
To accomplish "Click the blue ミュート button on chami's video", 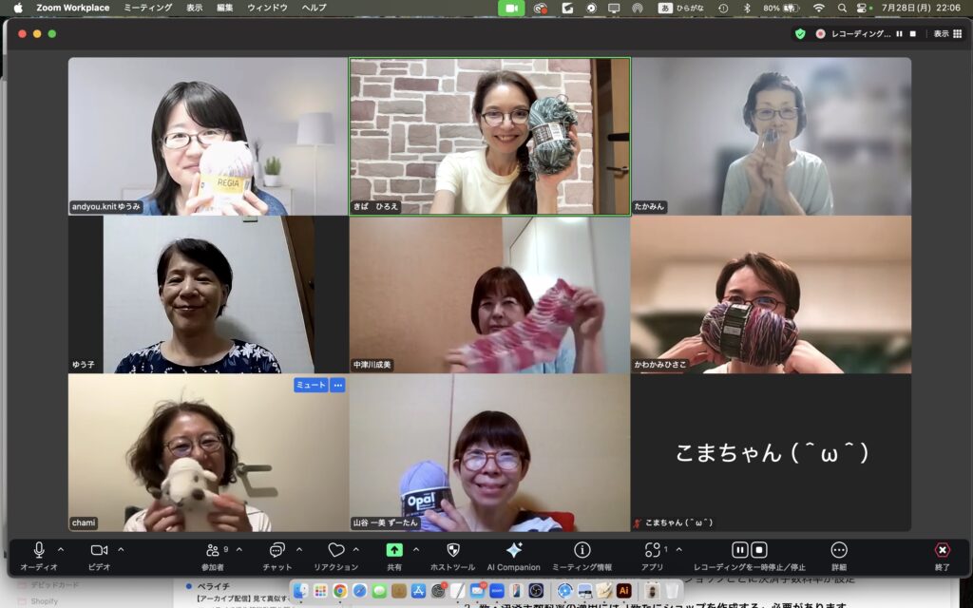I will click(x=310, y=385).
